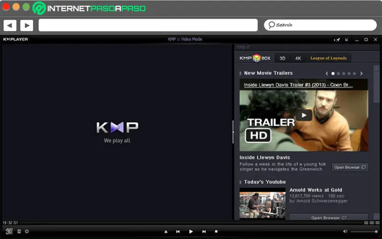Screen dimensions: 382x239
Task: Click Open Browser under Arnold Works at Gold
Action: pos(329,217)
